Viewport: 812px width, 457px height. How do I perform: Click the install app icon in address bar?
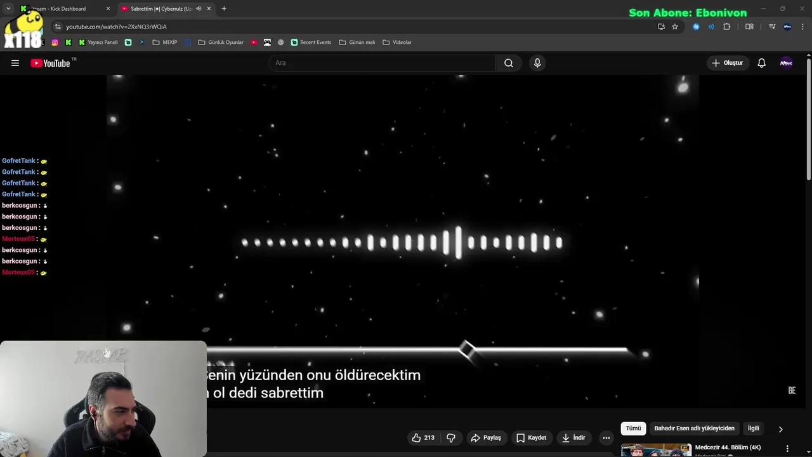tap(661, 27)
